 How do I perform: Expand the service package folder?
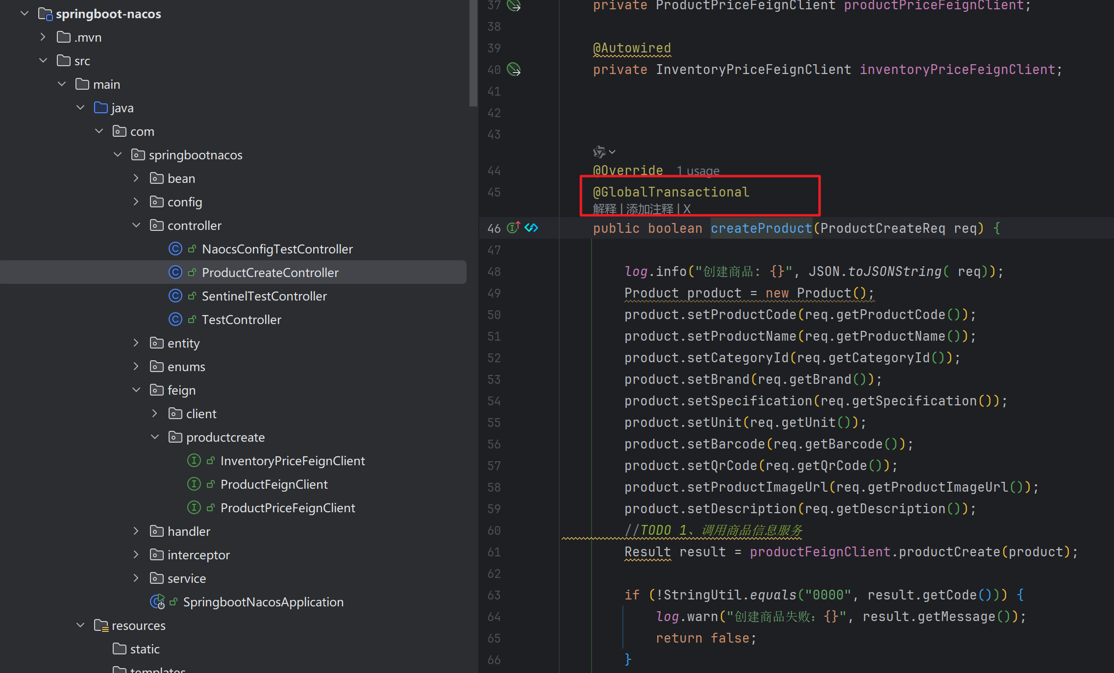[x=136, y=578]
